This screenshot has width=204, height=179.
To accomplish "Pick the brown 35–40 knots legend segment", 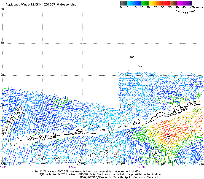I will [x=174, y=3].
